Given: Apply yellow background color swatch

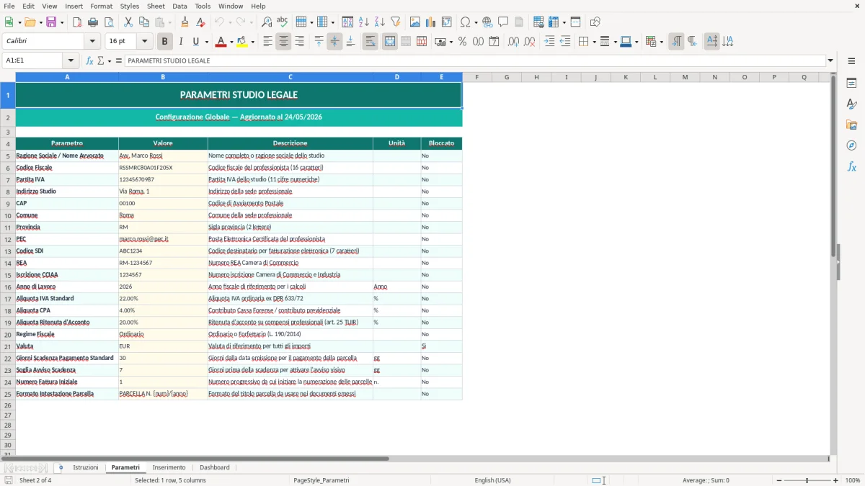Looking at the screenshot, I should click(x=241, y=42).
